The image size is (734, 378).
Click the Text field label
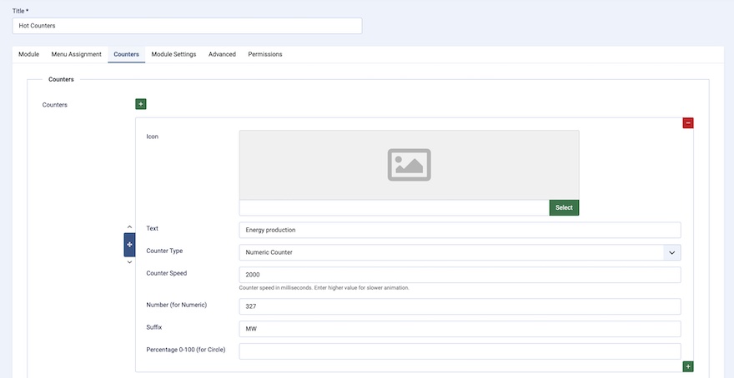click(152, 228)
